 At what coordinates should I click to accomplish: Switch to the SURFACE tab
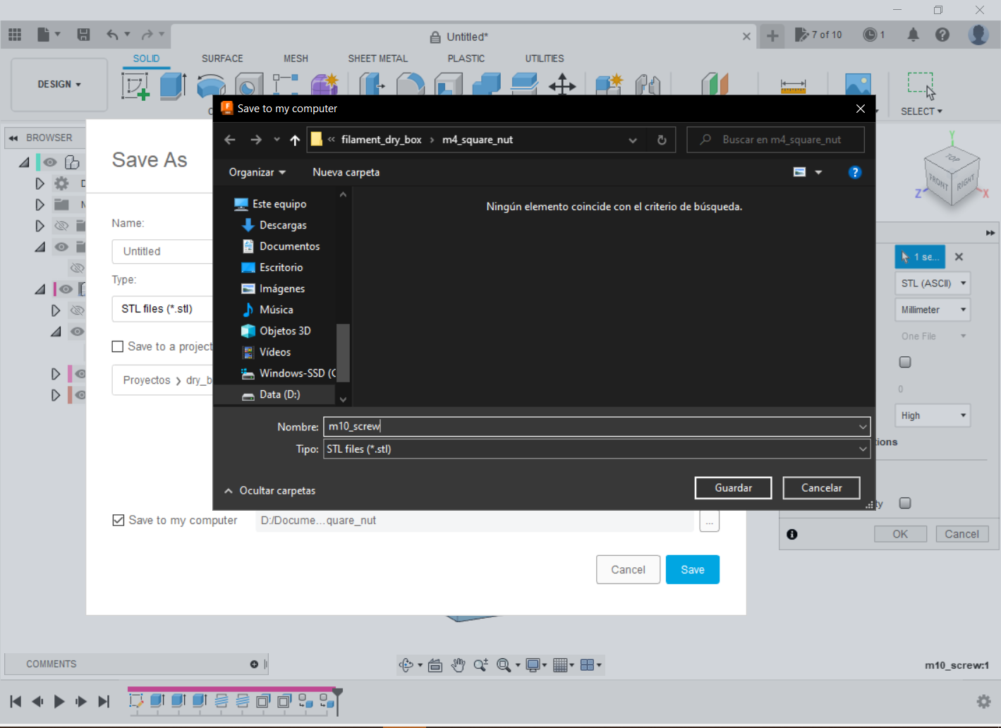pyautogui.click(x=222, y=59)
